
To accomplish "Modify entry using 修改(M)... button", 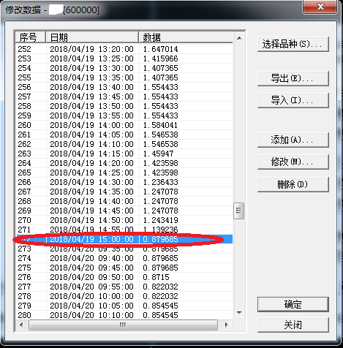I will click(x=293, y=162).
